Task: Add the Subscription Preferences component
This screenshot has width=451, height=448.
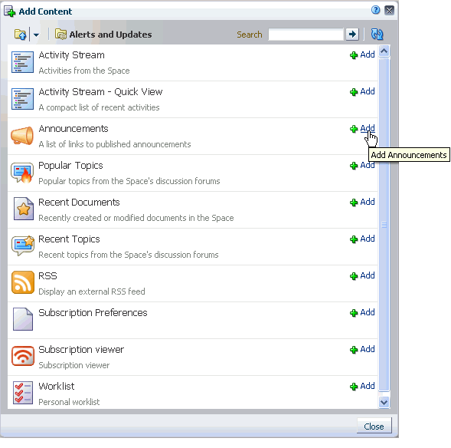Action: [368, 312]
